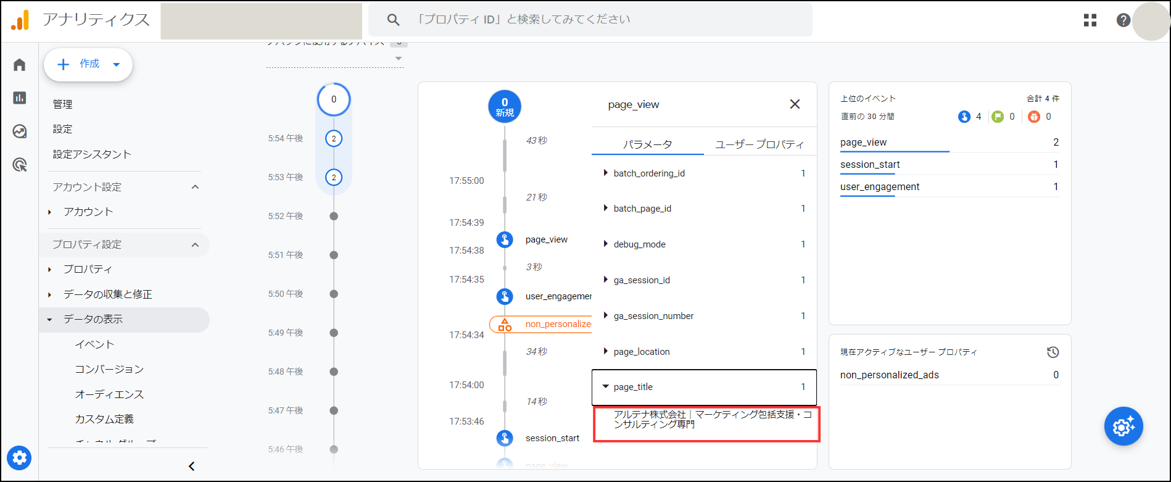Open the 作成 dropdown button

(88, 64)
